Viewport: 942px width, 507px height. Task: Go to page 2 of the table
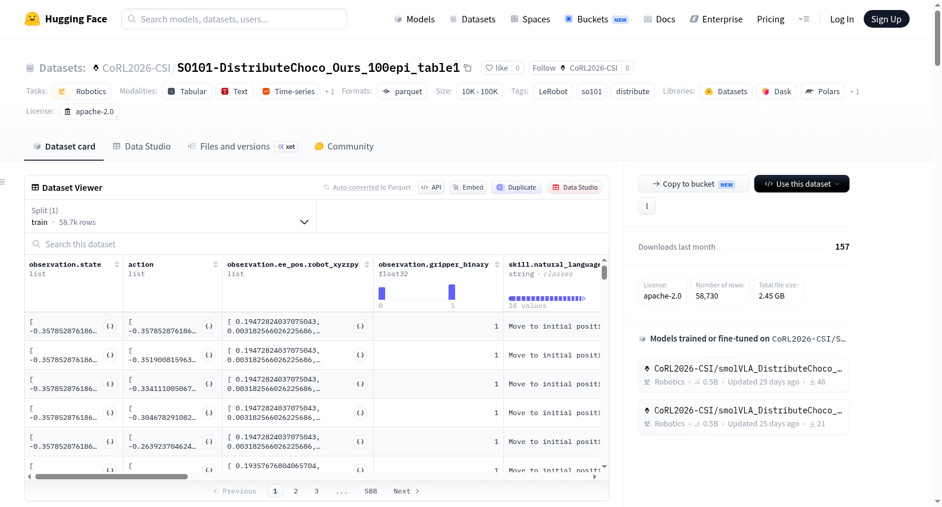tap(296, 491)
